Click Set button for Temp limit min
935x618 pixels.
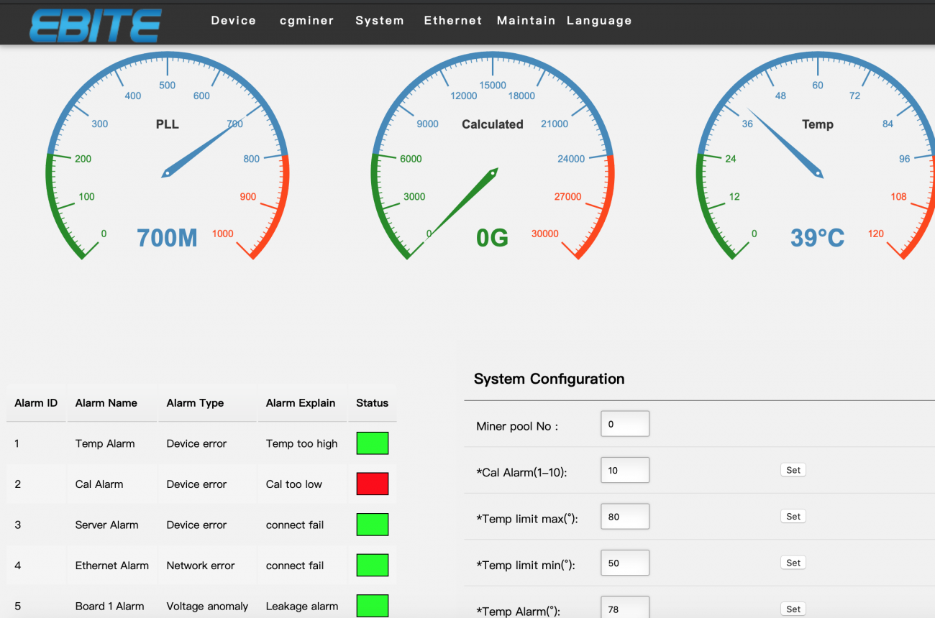[x=793, y=563]
